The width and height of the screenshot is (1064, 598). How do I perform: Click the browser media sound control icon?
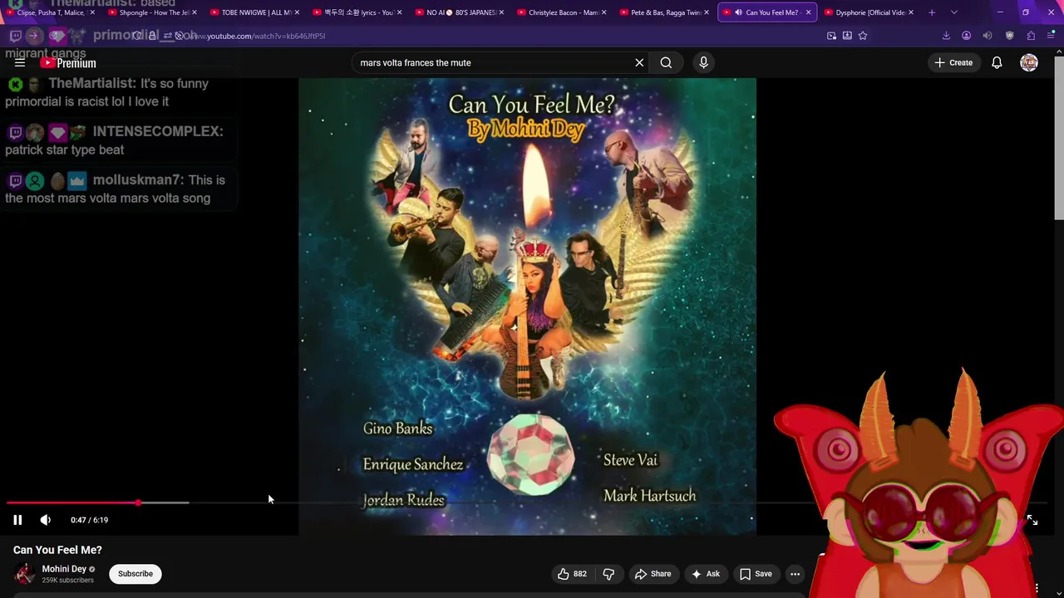pyautogui.click(x=988, y=36)
